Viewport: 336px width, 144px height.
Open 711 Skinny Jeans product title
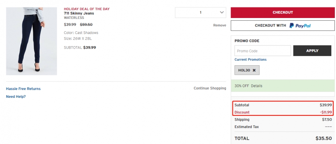click(x=79, y=13)
